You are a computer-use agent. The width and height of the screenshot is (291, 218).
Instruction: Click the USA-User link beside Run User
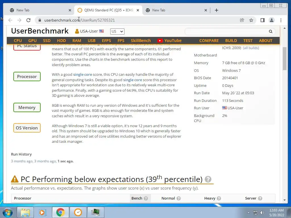click(x=233, y=108)
